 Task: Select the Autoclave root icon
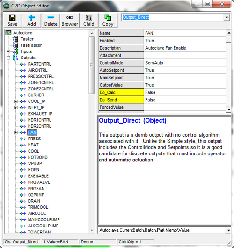pyautogui.click(x=8, y=33)
